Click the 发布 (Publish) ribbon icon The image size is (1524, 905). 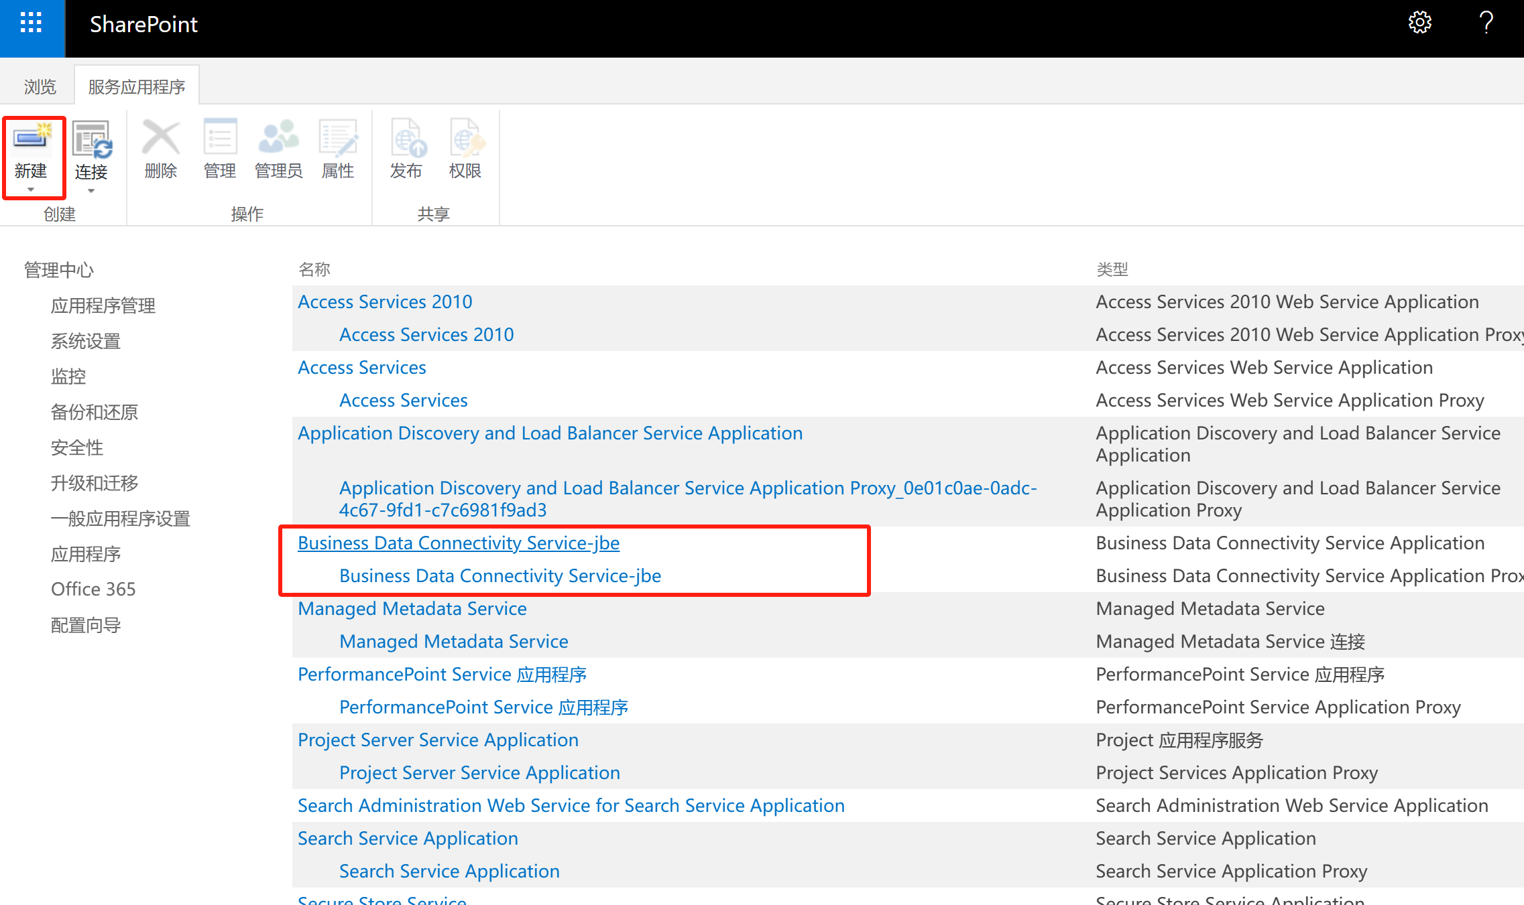(406, 138)
